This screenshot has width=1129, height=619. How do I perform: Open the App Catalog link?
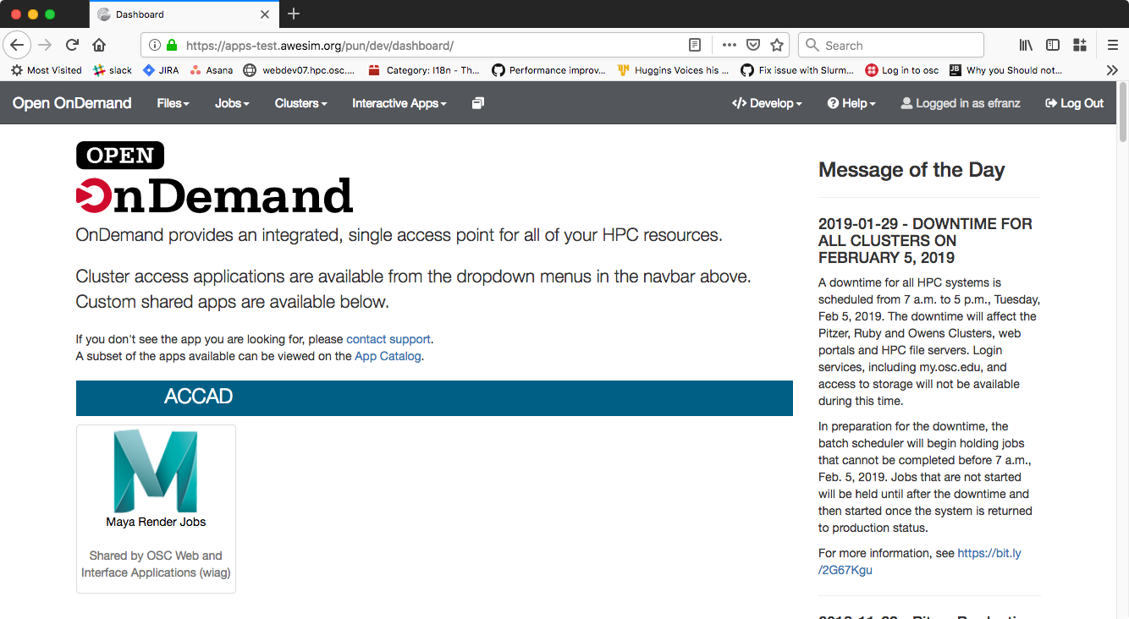pyautogui.click(x=388, y=356)
